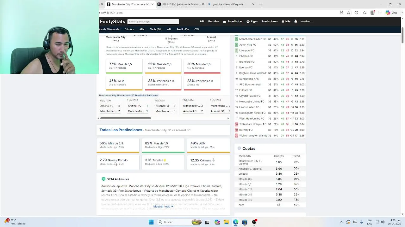Open the browser favorites list icon
Screen dimensions: 405x227
365,13
